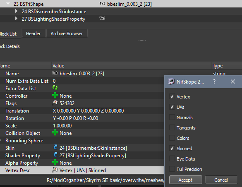The image size is (242, 187).
Task: Click the panel splitter dots handle
Action: tap(142, 40)
